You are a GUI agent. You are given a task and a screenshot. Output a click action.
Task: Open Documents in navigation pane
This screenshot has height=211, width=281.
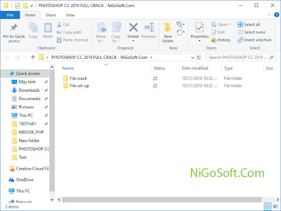[x=29, y=99]
